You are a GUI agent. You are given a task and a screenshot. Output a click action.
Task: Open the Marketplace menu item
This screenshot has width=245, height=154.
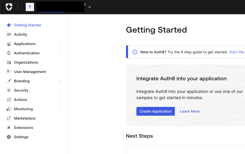[25, 118]
